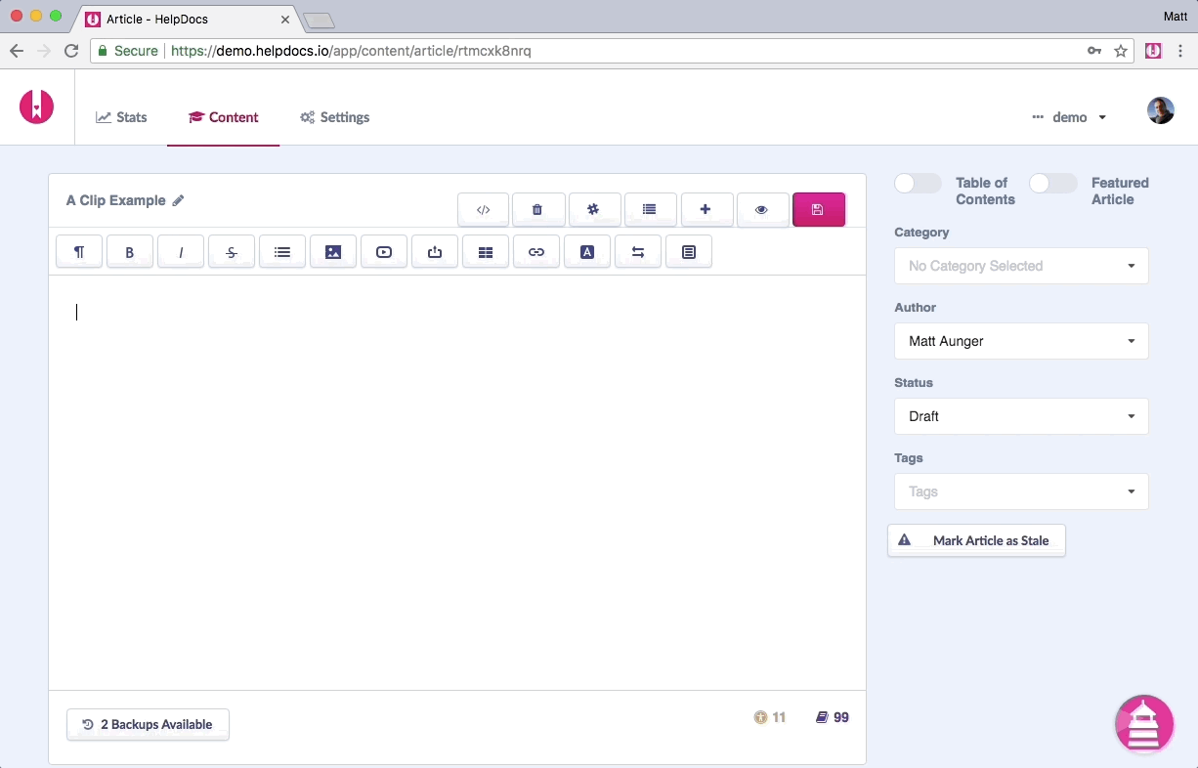Open a new browser tab
Image resolution: width=1198 pixels, height=768 pixels.
tap(319, 21)
